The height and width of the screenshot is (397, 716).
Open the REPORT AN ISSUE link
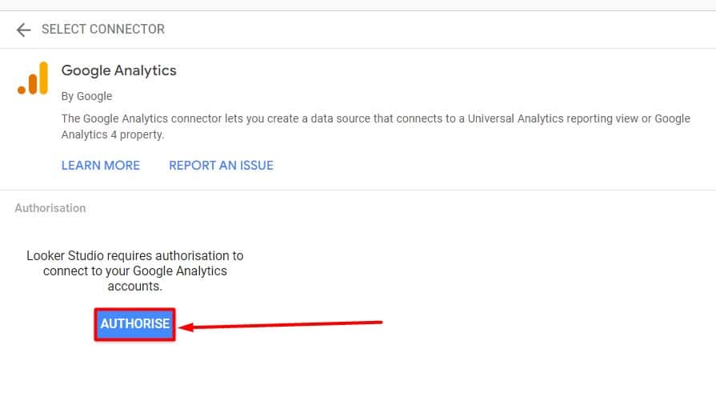click(221, 166)
